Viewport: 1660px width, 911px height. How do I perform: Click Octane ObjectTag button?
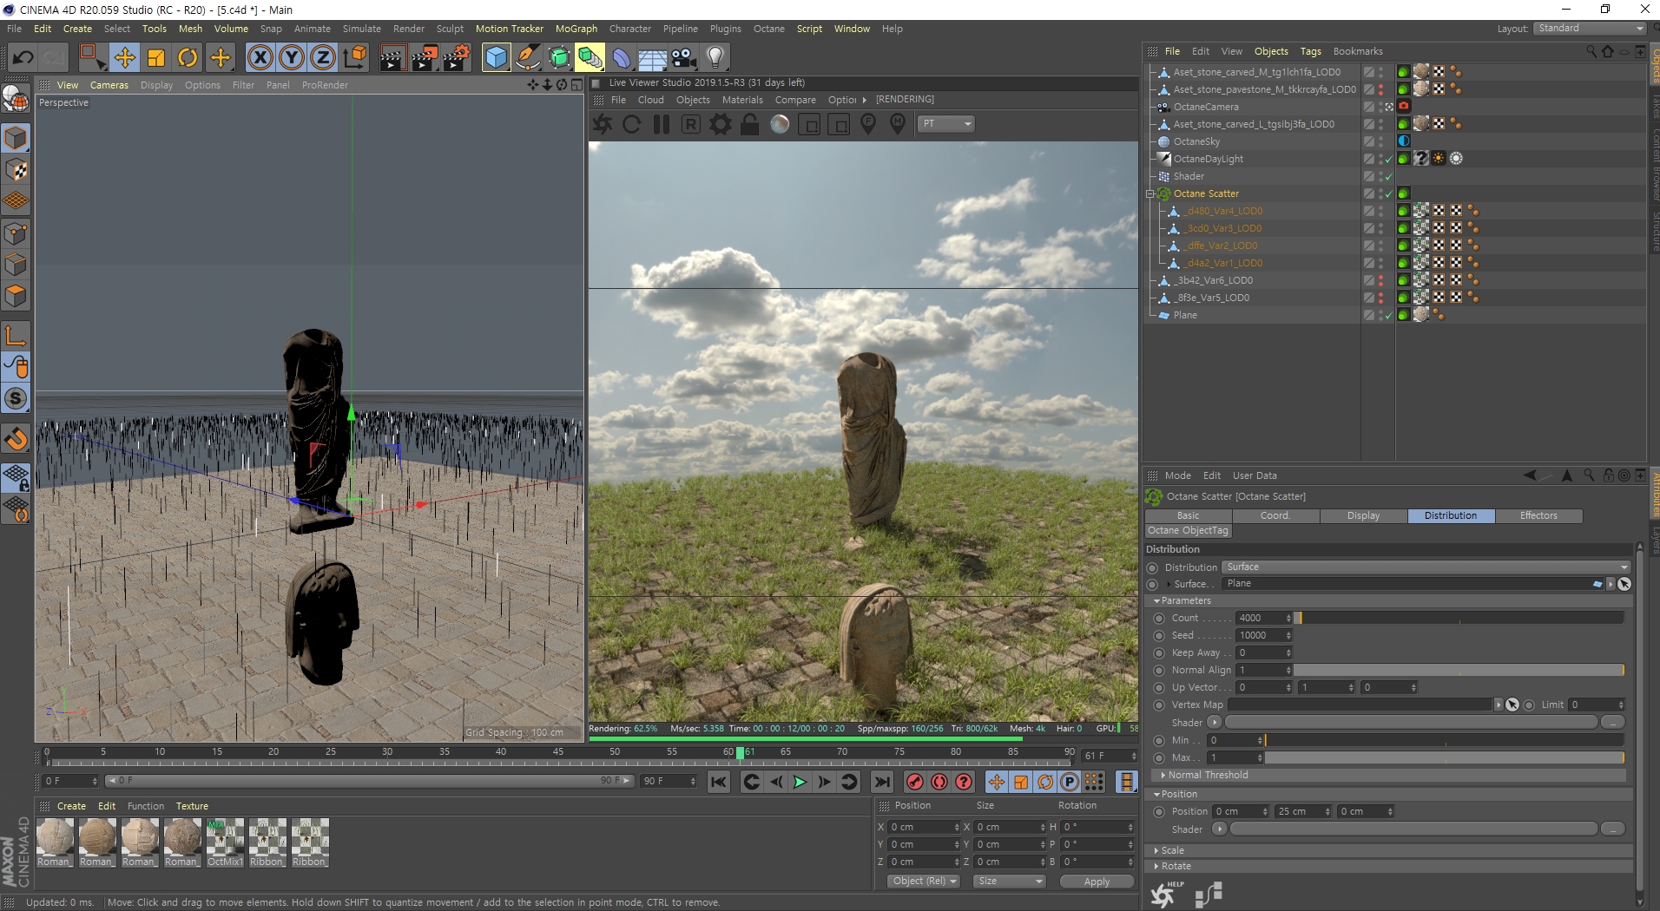point(1188,531)
